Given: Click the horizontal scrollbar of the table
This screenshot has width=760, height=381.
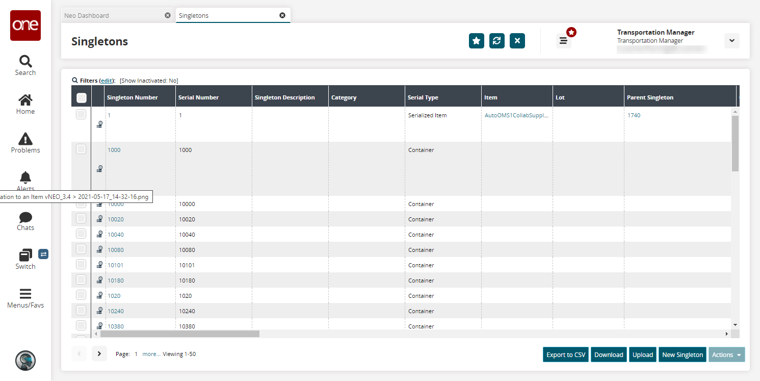Looking at the screenshot, I should pyautogui.click(x=180, y=334).
